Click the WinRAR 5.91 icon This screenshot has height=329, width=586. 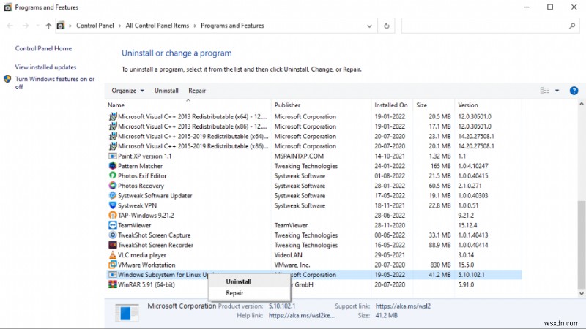(112, 284)
